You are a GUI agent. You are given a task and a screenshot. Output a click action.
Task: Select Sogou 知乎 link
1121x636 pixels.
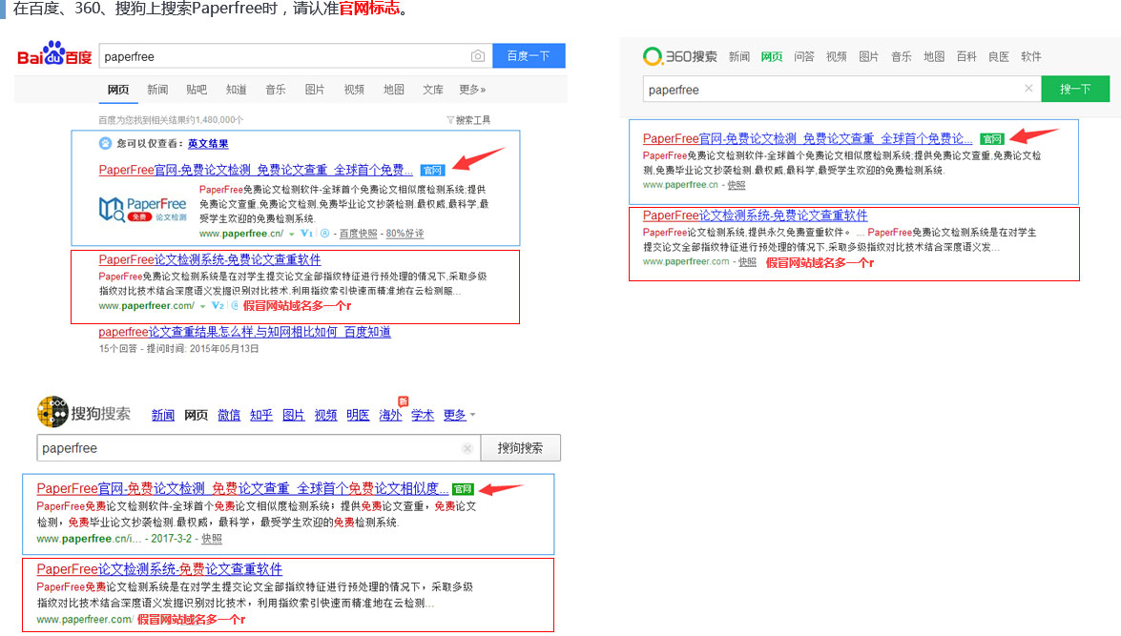[x=261, y=415]
